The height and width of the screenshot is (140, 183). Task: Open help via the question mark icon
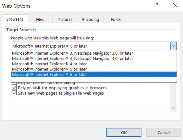point(157,5)
